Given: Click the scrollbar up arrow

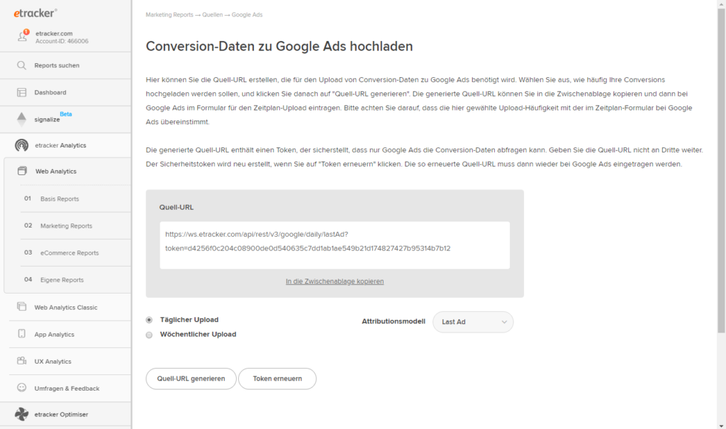Looking at the screenshot, I should [x=721, y=4].
